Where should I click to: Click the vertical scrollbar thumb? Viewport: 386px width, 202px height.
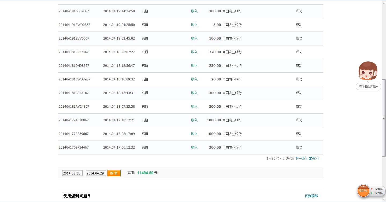[384, 118]
